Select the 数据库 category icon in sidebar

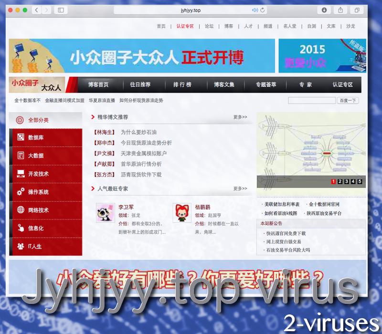21,137
